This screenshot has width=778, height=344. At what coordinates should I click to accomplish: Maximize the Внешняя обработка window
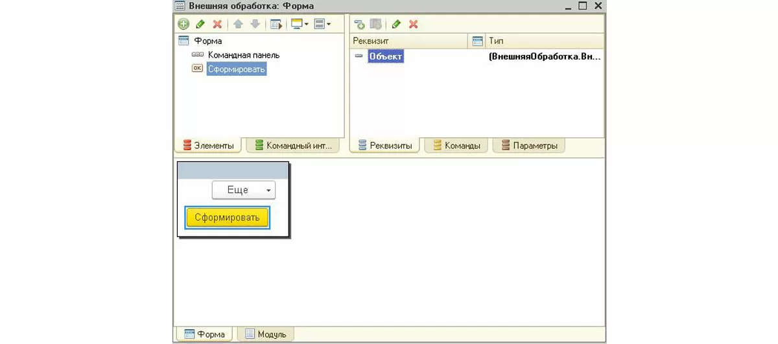pyautogui.click(x=582, y=6)
